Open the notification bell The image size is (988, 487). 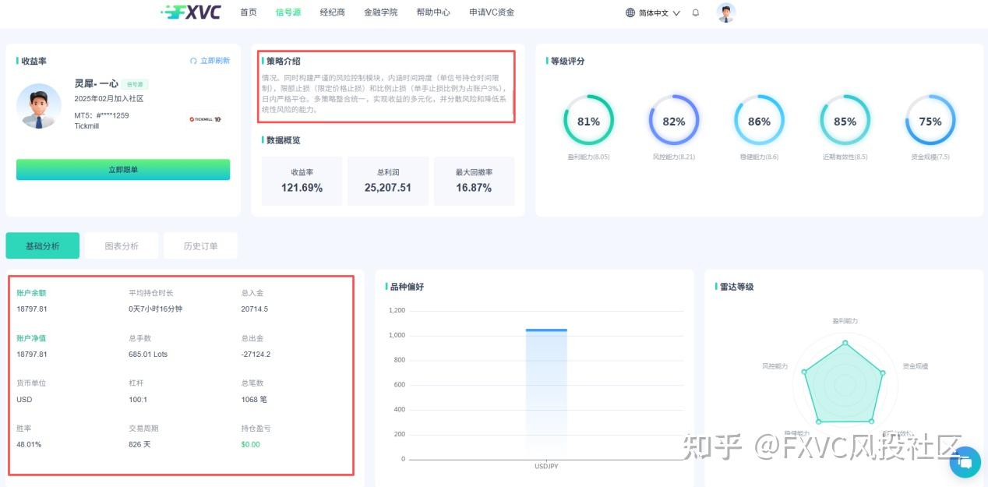coord(696,12)
